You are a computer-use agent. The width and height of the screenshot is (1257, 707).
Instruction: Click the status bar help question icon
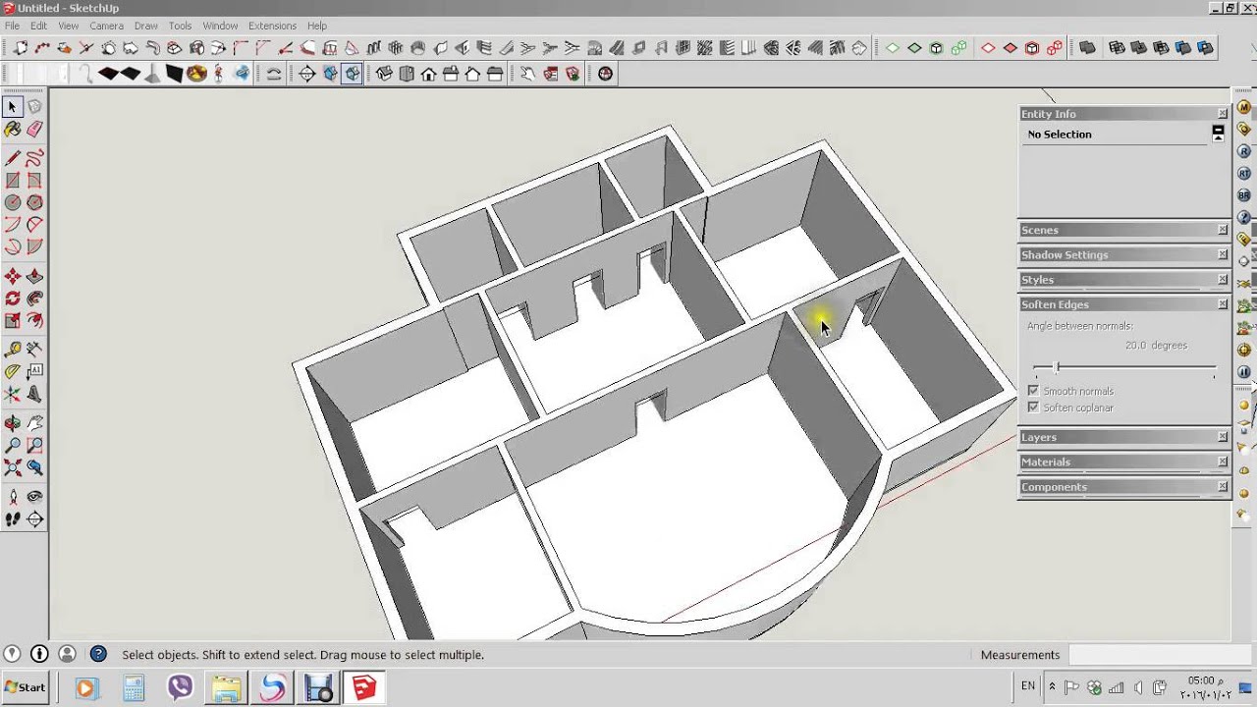pyautogui.click(x=98, y=654)
